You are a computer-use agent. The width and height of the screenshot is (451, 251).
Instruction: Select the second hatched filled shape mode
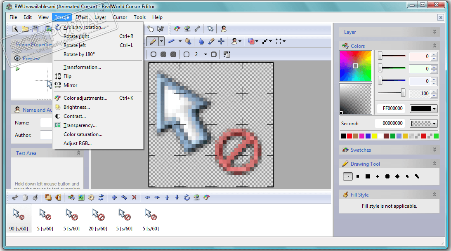point(173,54)
